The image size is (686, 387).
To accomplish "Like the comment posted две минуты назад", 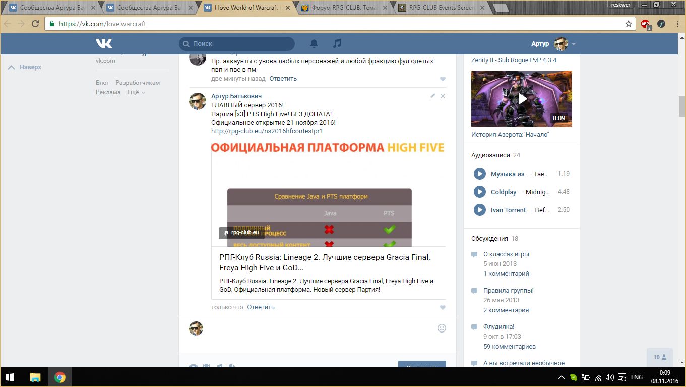I will pos(443,79).
